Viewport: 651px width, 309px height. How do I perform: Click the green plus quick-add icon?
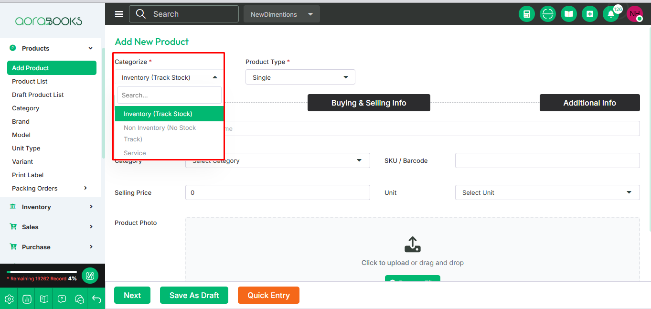[590, 14]
